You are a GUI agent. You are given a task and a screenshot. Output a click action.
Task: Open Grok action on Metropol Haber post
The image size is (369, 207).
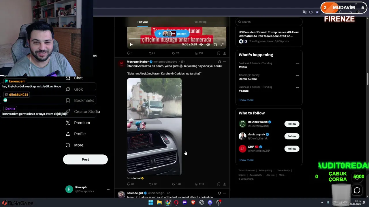(219, 62)
